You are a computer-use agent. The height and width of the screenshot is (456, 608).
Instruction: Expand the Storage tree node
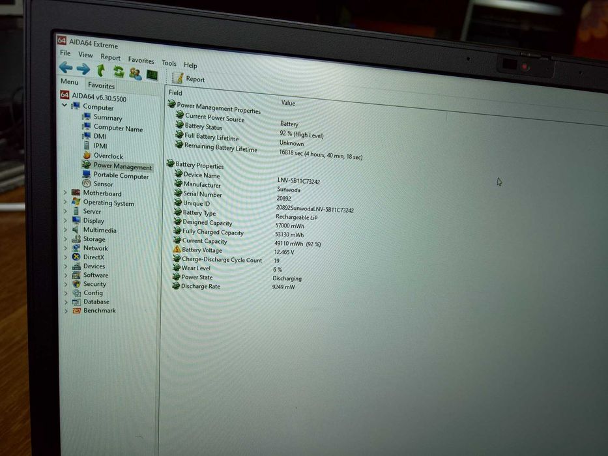65,239
